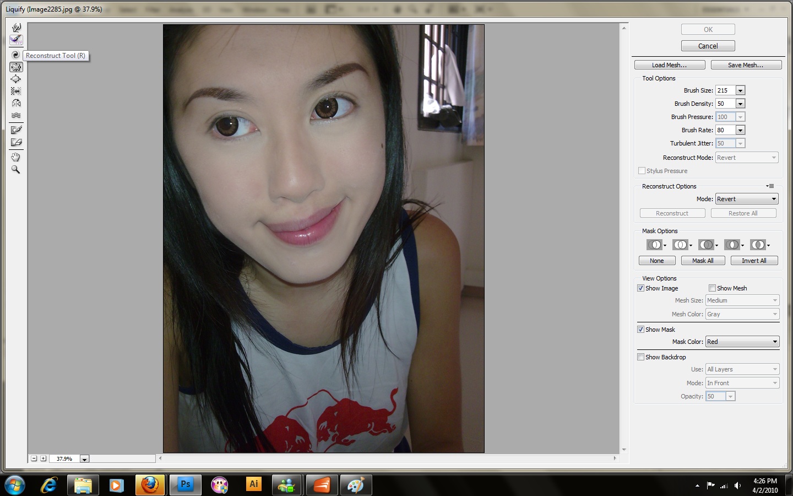
Task: Toggle the Show Image checkbox
Action: (x=641, y=288)
